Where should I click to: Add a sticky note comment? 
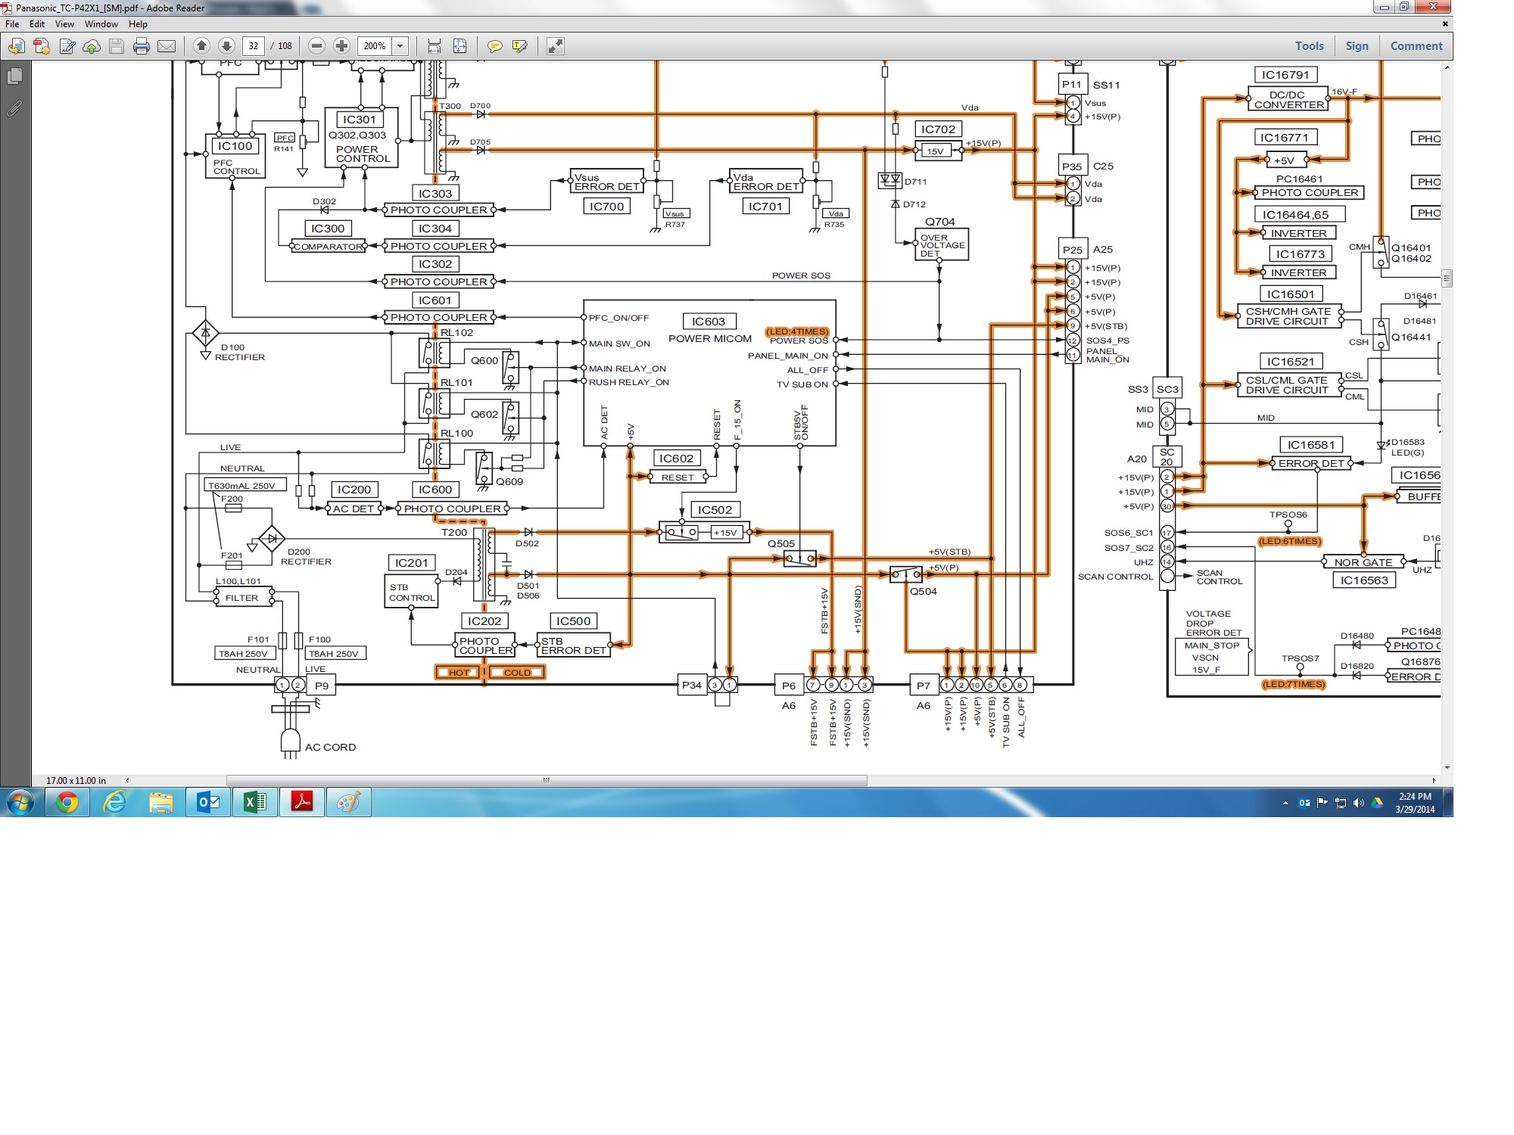pos(494,46)
